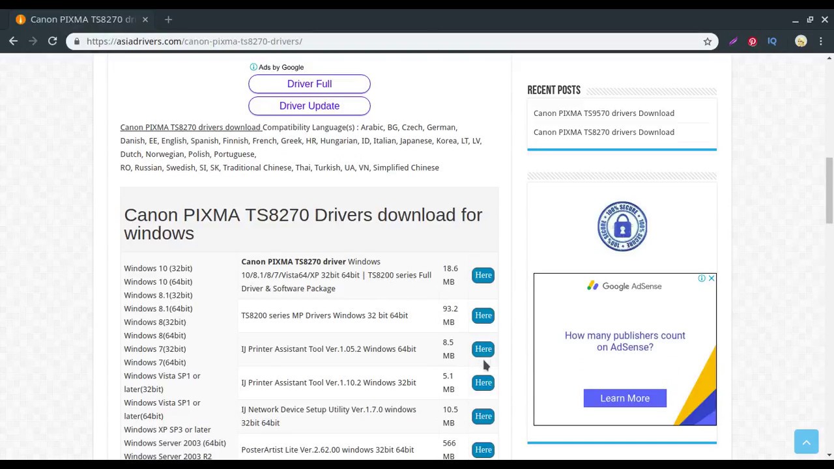Click the RECENT POSTS heading
The height and width of the screenshot is (469, 834).
[554, 91]
